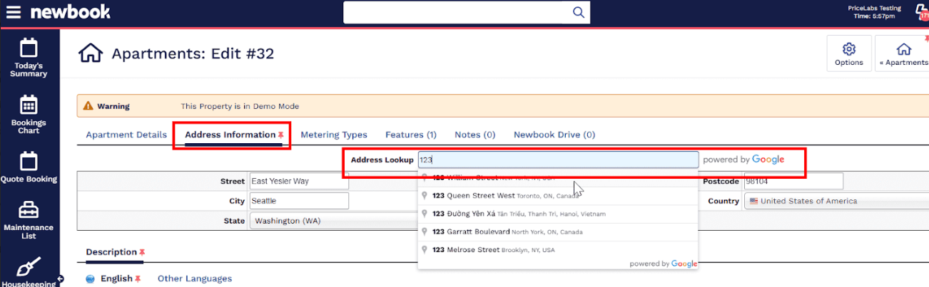
Task: Edit the Street field
Action: [299, 181]
